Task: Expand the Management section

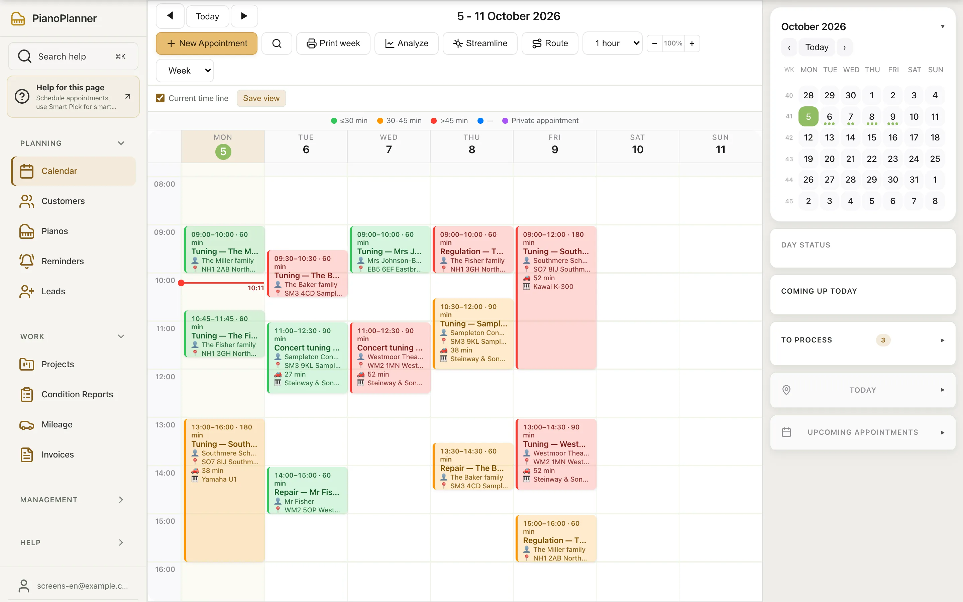Action: 121,500
